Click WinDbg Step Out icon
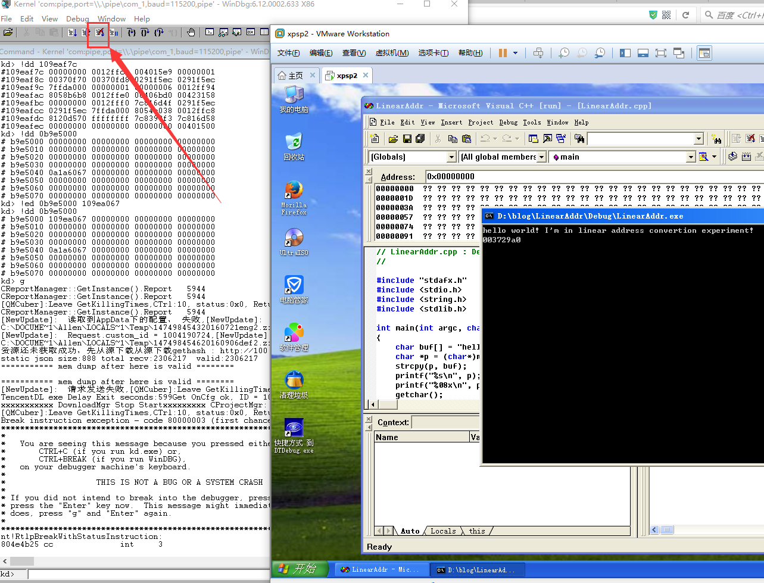 click(x=158, y=32)
